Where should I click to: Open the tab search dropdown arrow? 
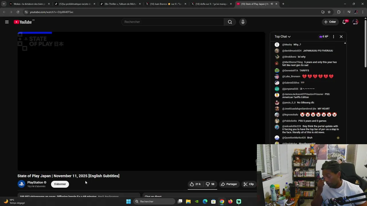(3, 4)
